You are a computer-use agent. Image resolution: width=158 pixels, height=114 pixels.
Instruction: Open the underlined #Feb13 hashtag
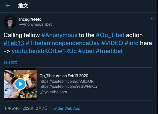(x=14, y=43)
